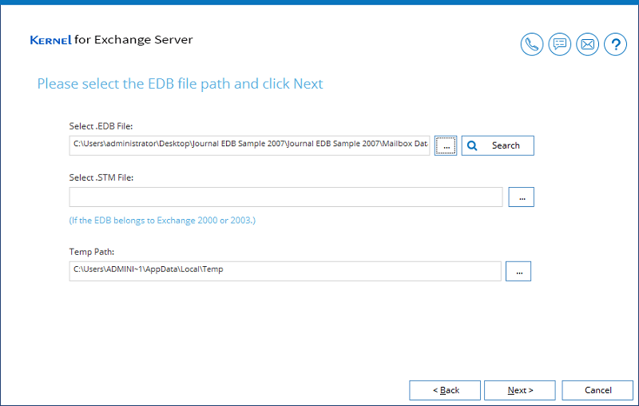Click Search button with magnifier
Viewport: 639px width, 406px height.
coord(498,145)
